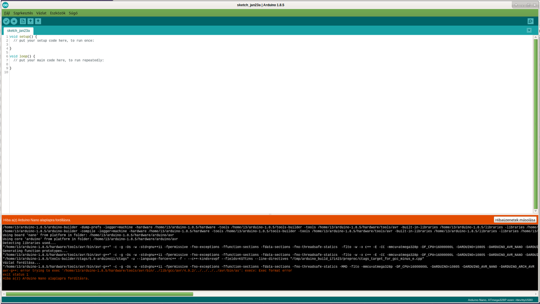Click the "avr-g++: error trying to exec" line
This screenshot has height=304, width=540.
click(x=147, y=271)
